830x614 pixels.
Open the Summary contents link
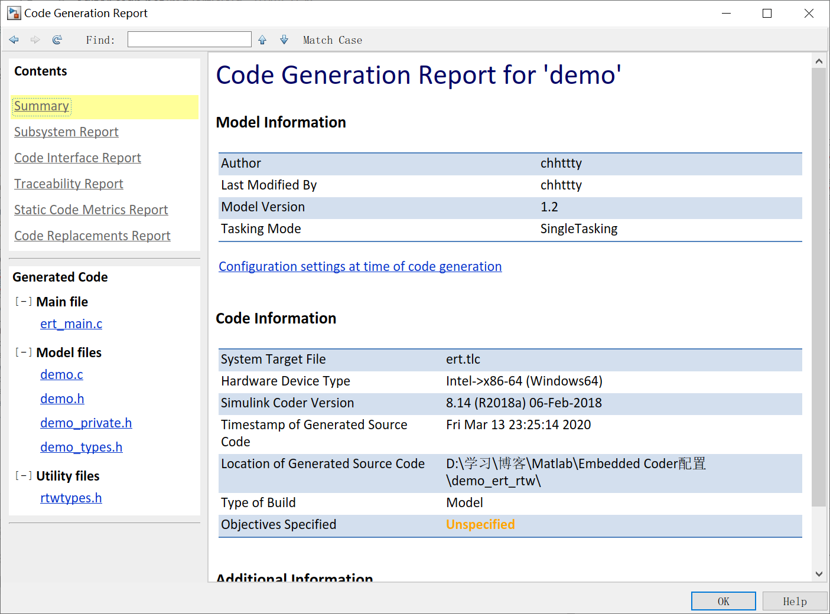(x=41, y=106)
